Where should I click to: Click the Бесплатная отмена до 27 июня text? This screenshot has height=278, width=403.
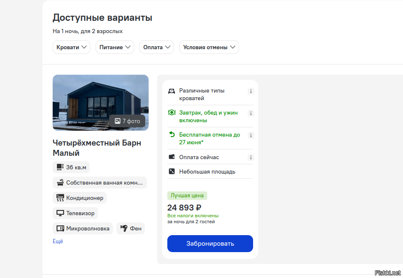point(209,138)
